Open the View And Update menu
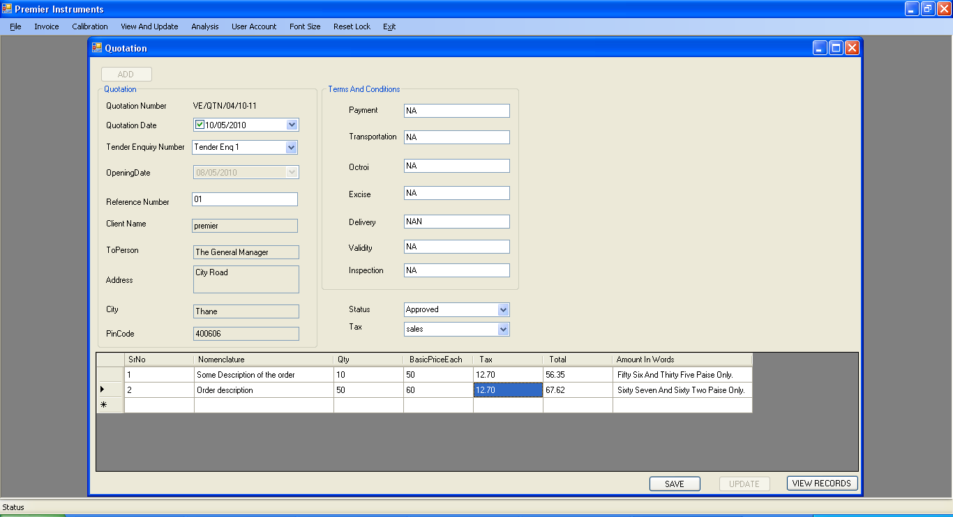953x517 pixels. 149,26
